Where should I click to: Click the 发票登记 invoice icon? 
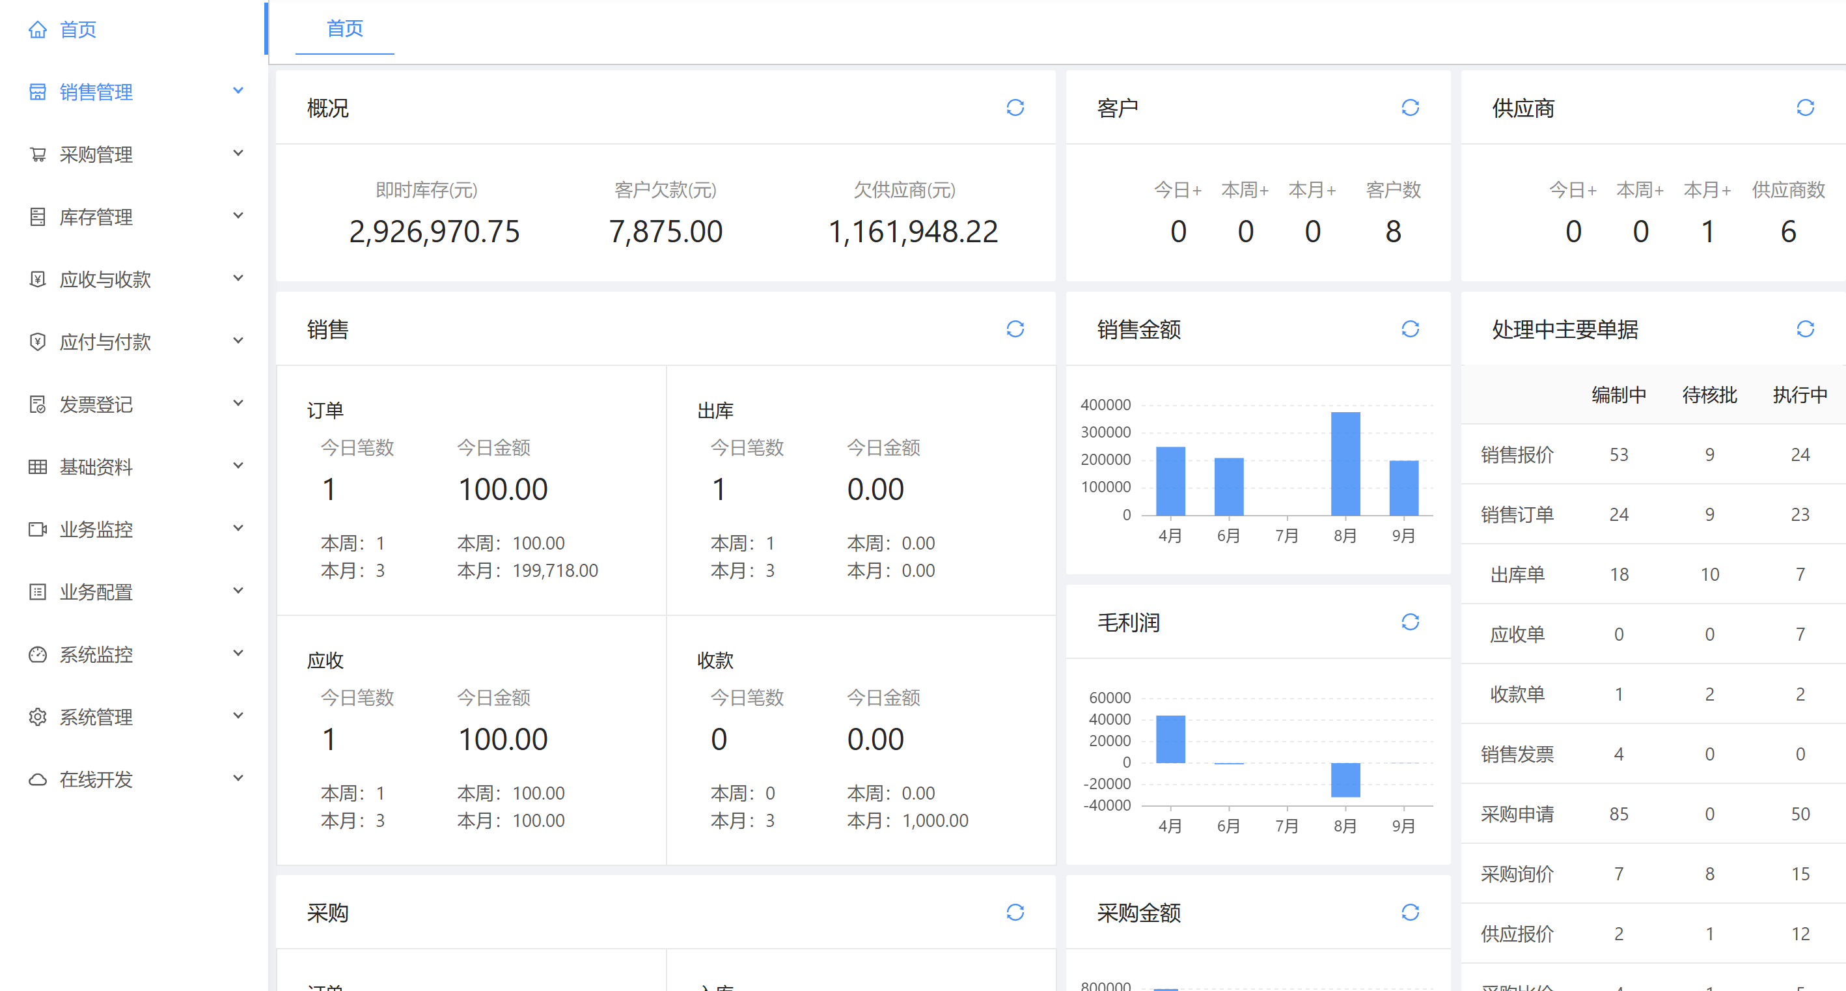pyautogui.click(x=38, y=404)
